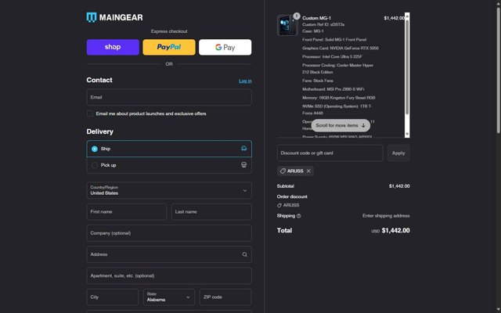This screenshot has width=501, height=313.
Task: Click Memory 16GB Kingston Fury Beast line
Action: pos(339,98)
